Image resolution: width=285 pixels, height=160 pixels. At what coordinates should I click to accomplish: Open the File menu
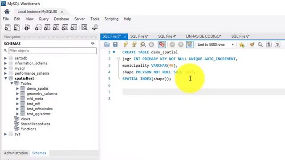coord(6,19)
